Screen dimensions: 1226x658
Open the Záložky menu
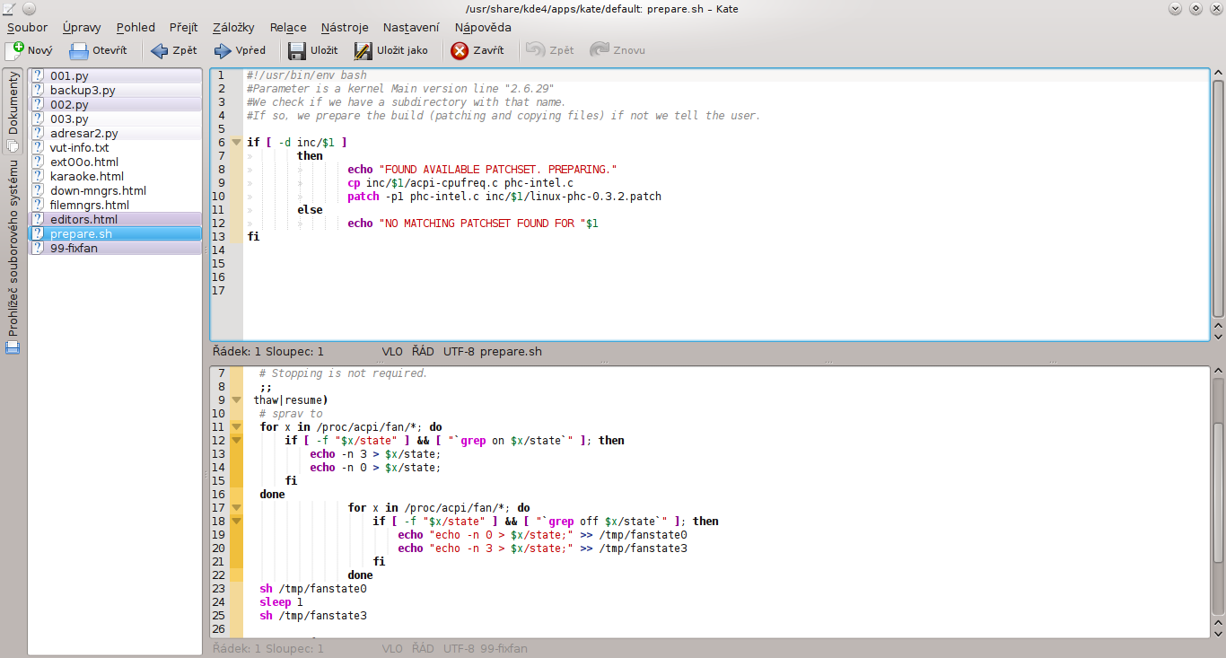click(x=232, y=27)
